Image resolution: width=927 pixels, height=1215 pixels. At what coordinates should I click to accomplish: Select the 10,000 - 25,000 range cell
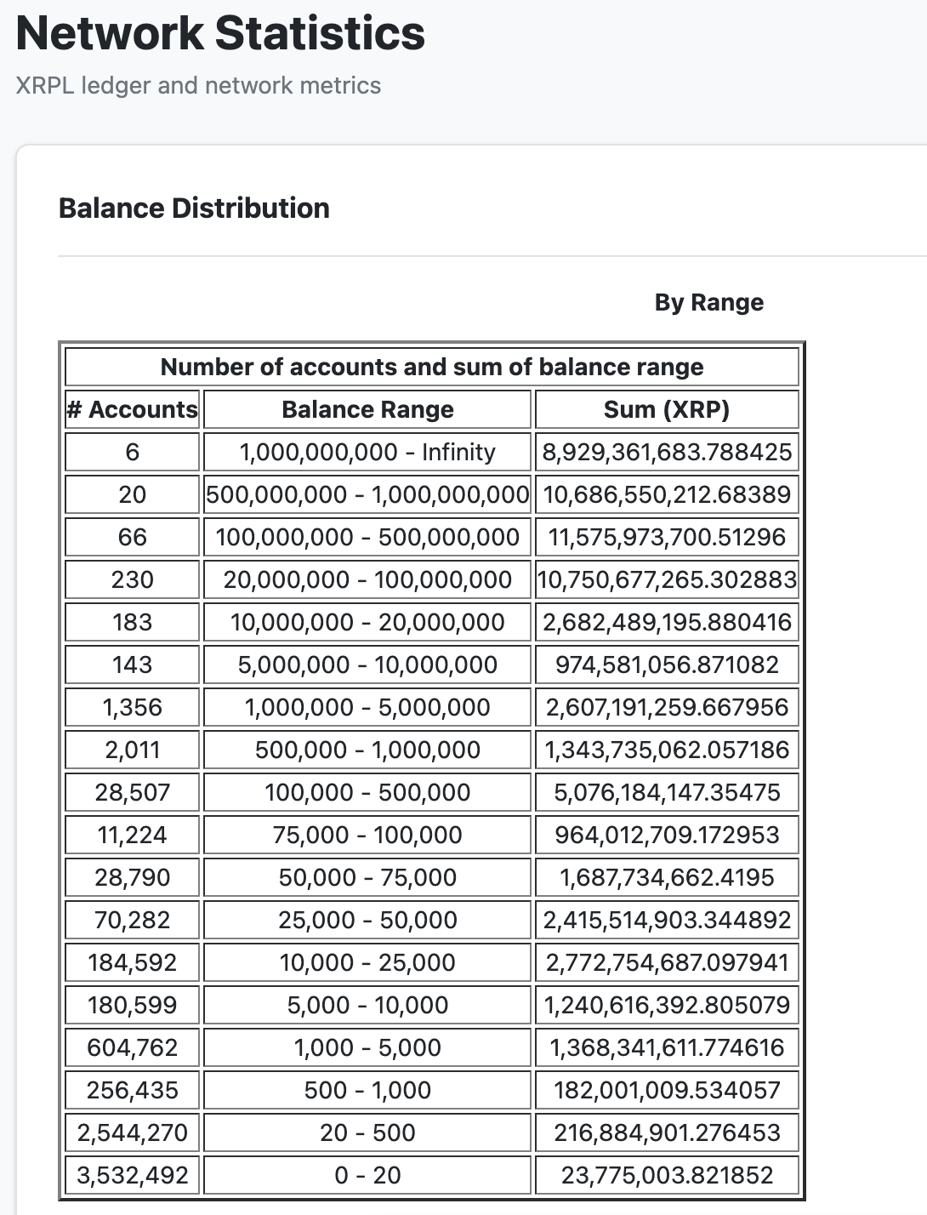pos(367,962)
